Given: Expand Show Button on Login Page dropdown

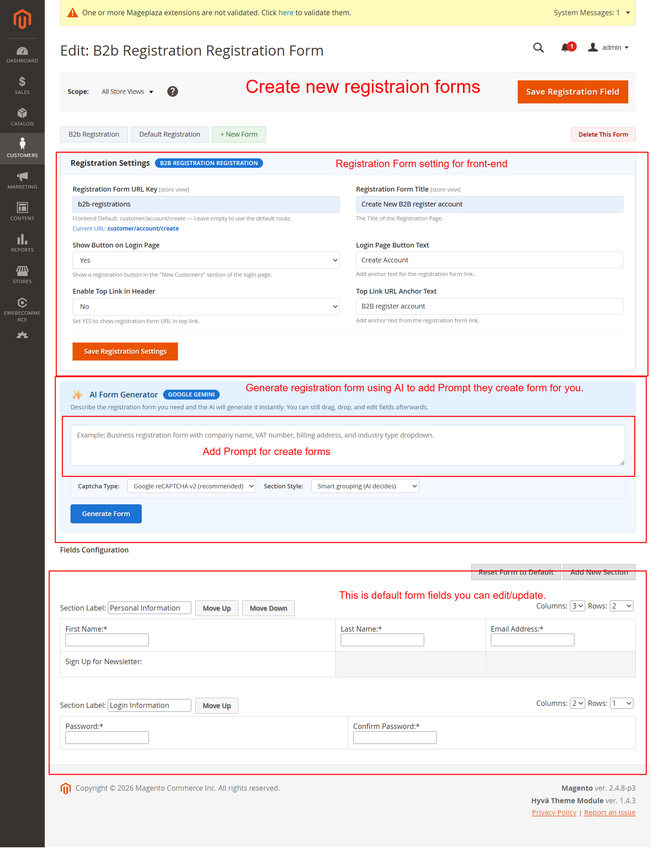Looking at the screenshot, I should click(206, 260).
